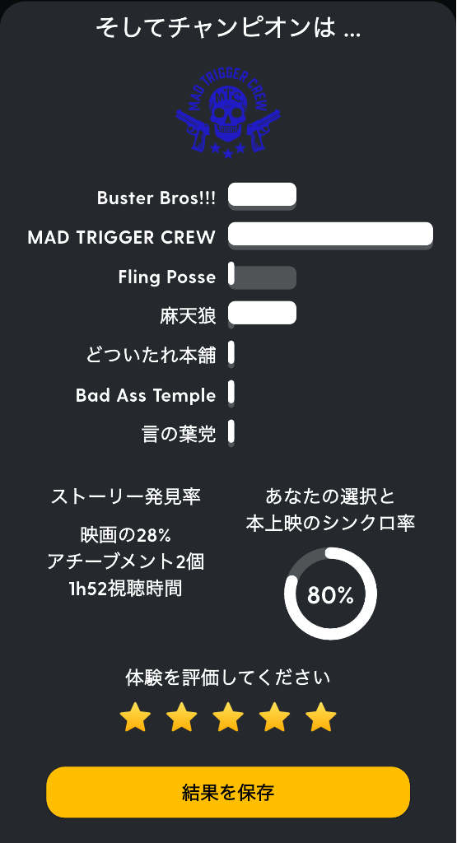Click the Fling Posse team label
The height and width of the screenshot is (843, 457).
click(167, 277)
